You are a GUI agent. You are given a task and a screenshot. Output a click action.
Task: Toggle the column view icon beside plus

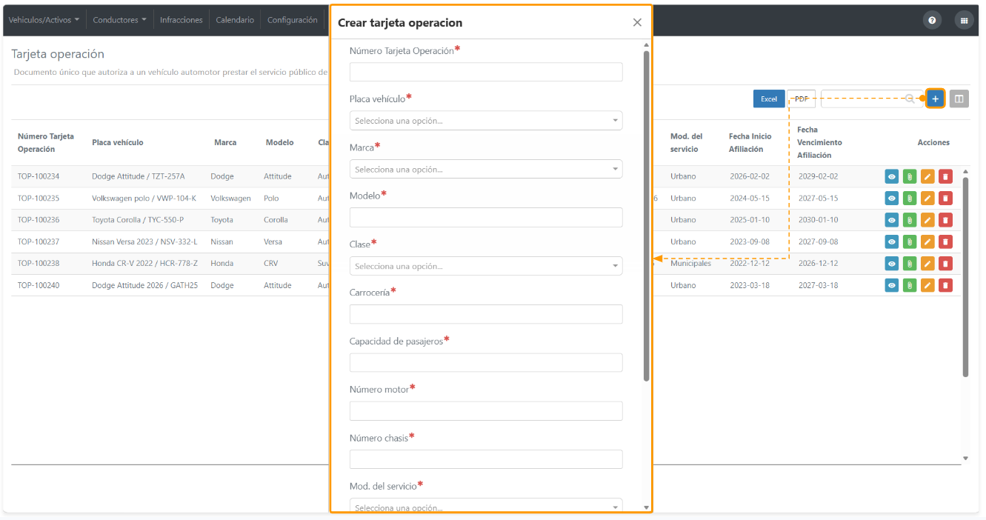(x=959, y=99)
